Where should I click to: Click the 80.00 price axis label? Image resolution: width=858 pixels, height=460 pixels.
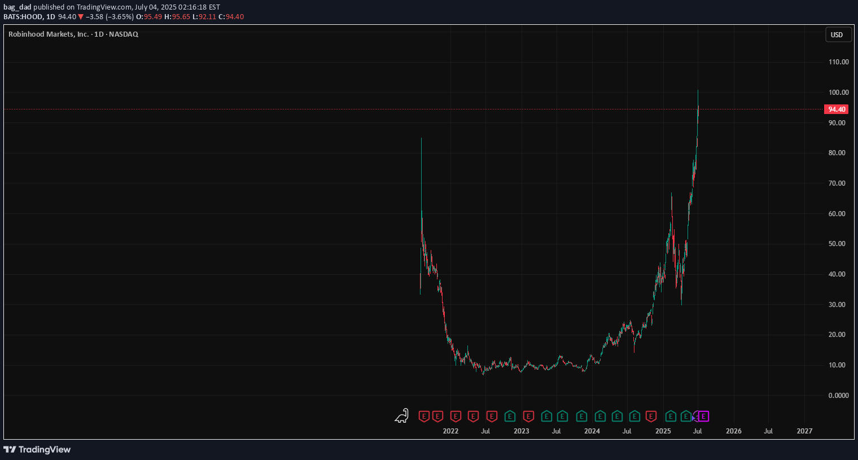pos(837,153)
